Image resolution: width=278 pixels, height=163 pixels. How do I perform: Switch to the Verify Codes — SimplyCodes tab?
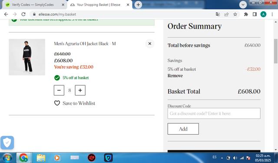33,5
